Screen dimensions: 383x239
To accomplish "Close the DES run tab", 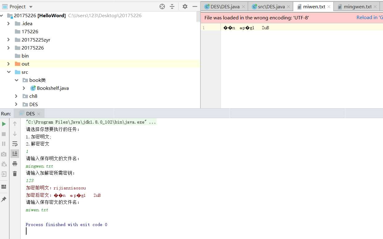I will (x=39, y=114).
